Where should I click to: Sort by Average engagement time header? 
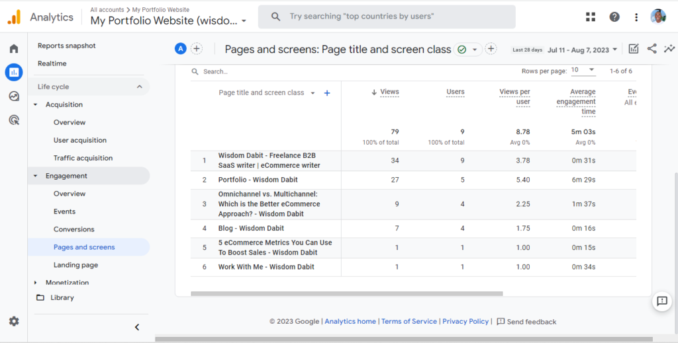[x=576, y=102]
